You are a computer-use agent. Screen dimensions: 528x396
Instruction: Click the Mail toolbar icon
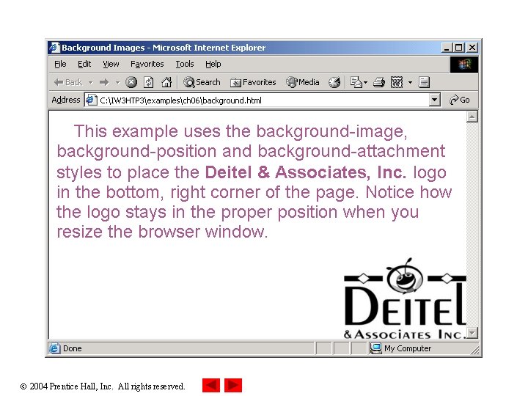[356, 82]
